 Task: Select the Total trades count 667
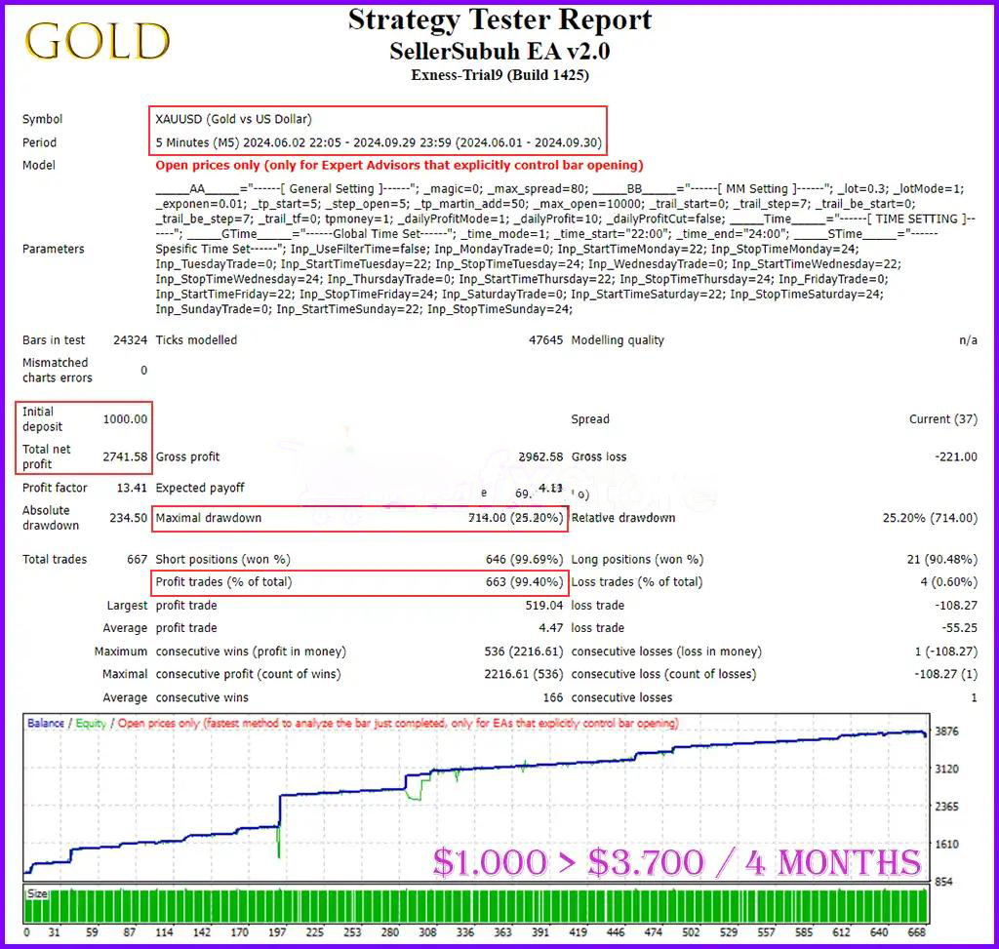(136, 560)
